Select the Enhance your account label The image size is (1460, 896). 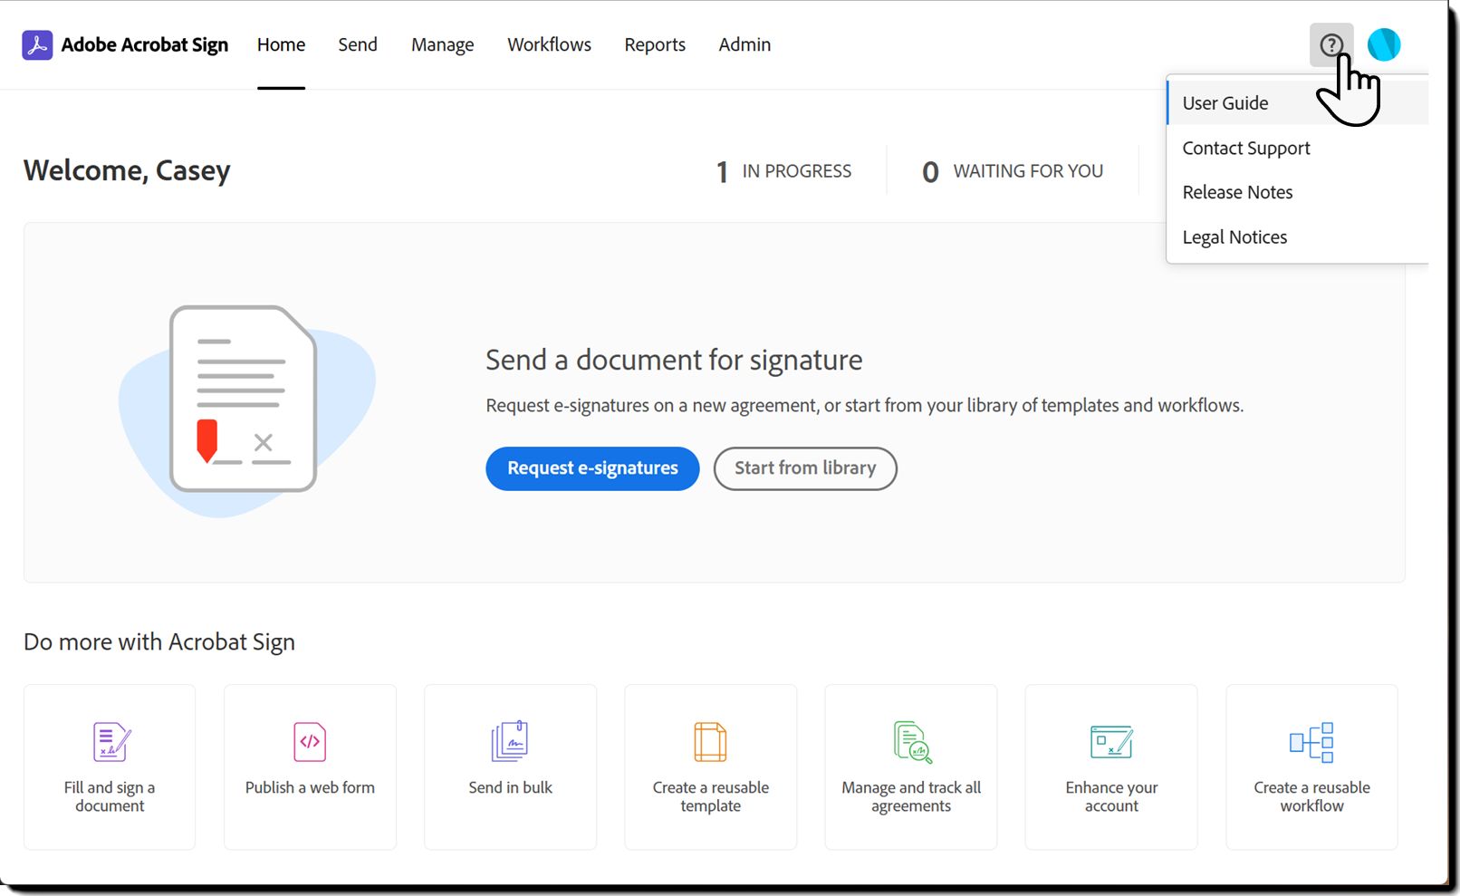pyautogui.click(x=1111, y=796)
